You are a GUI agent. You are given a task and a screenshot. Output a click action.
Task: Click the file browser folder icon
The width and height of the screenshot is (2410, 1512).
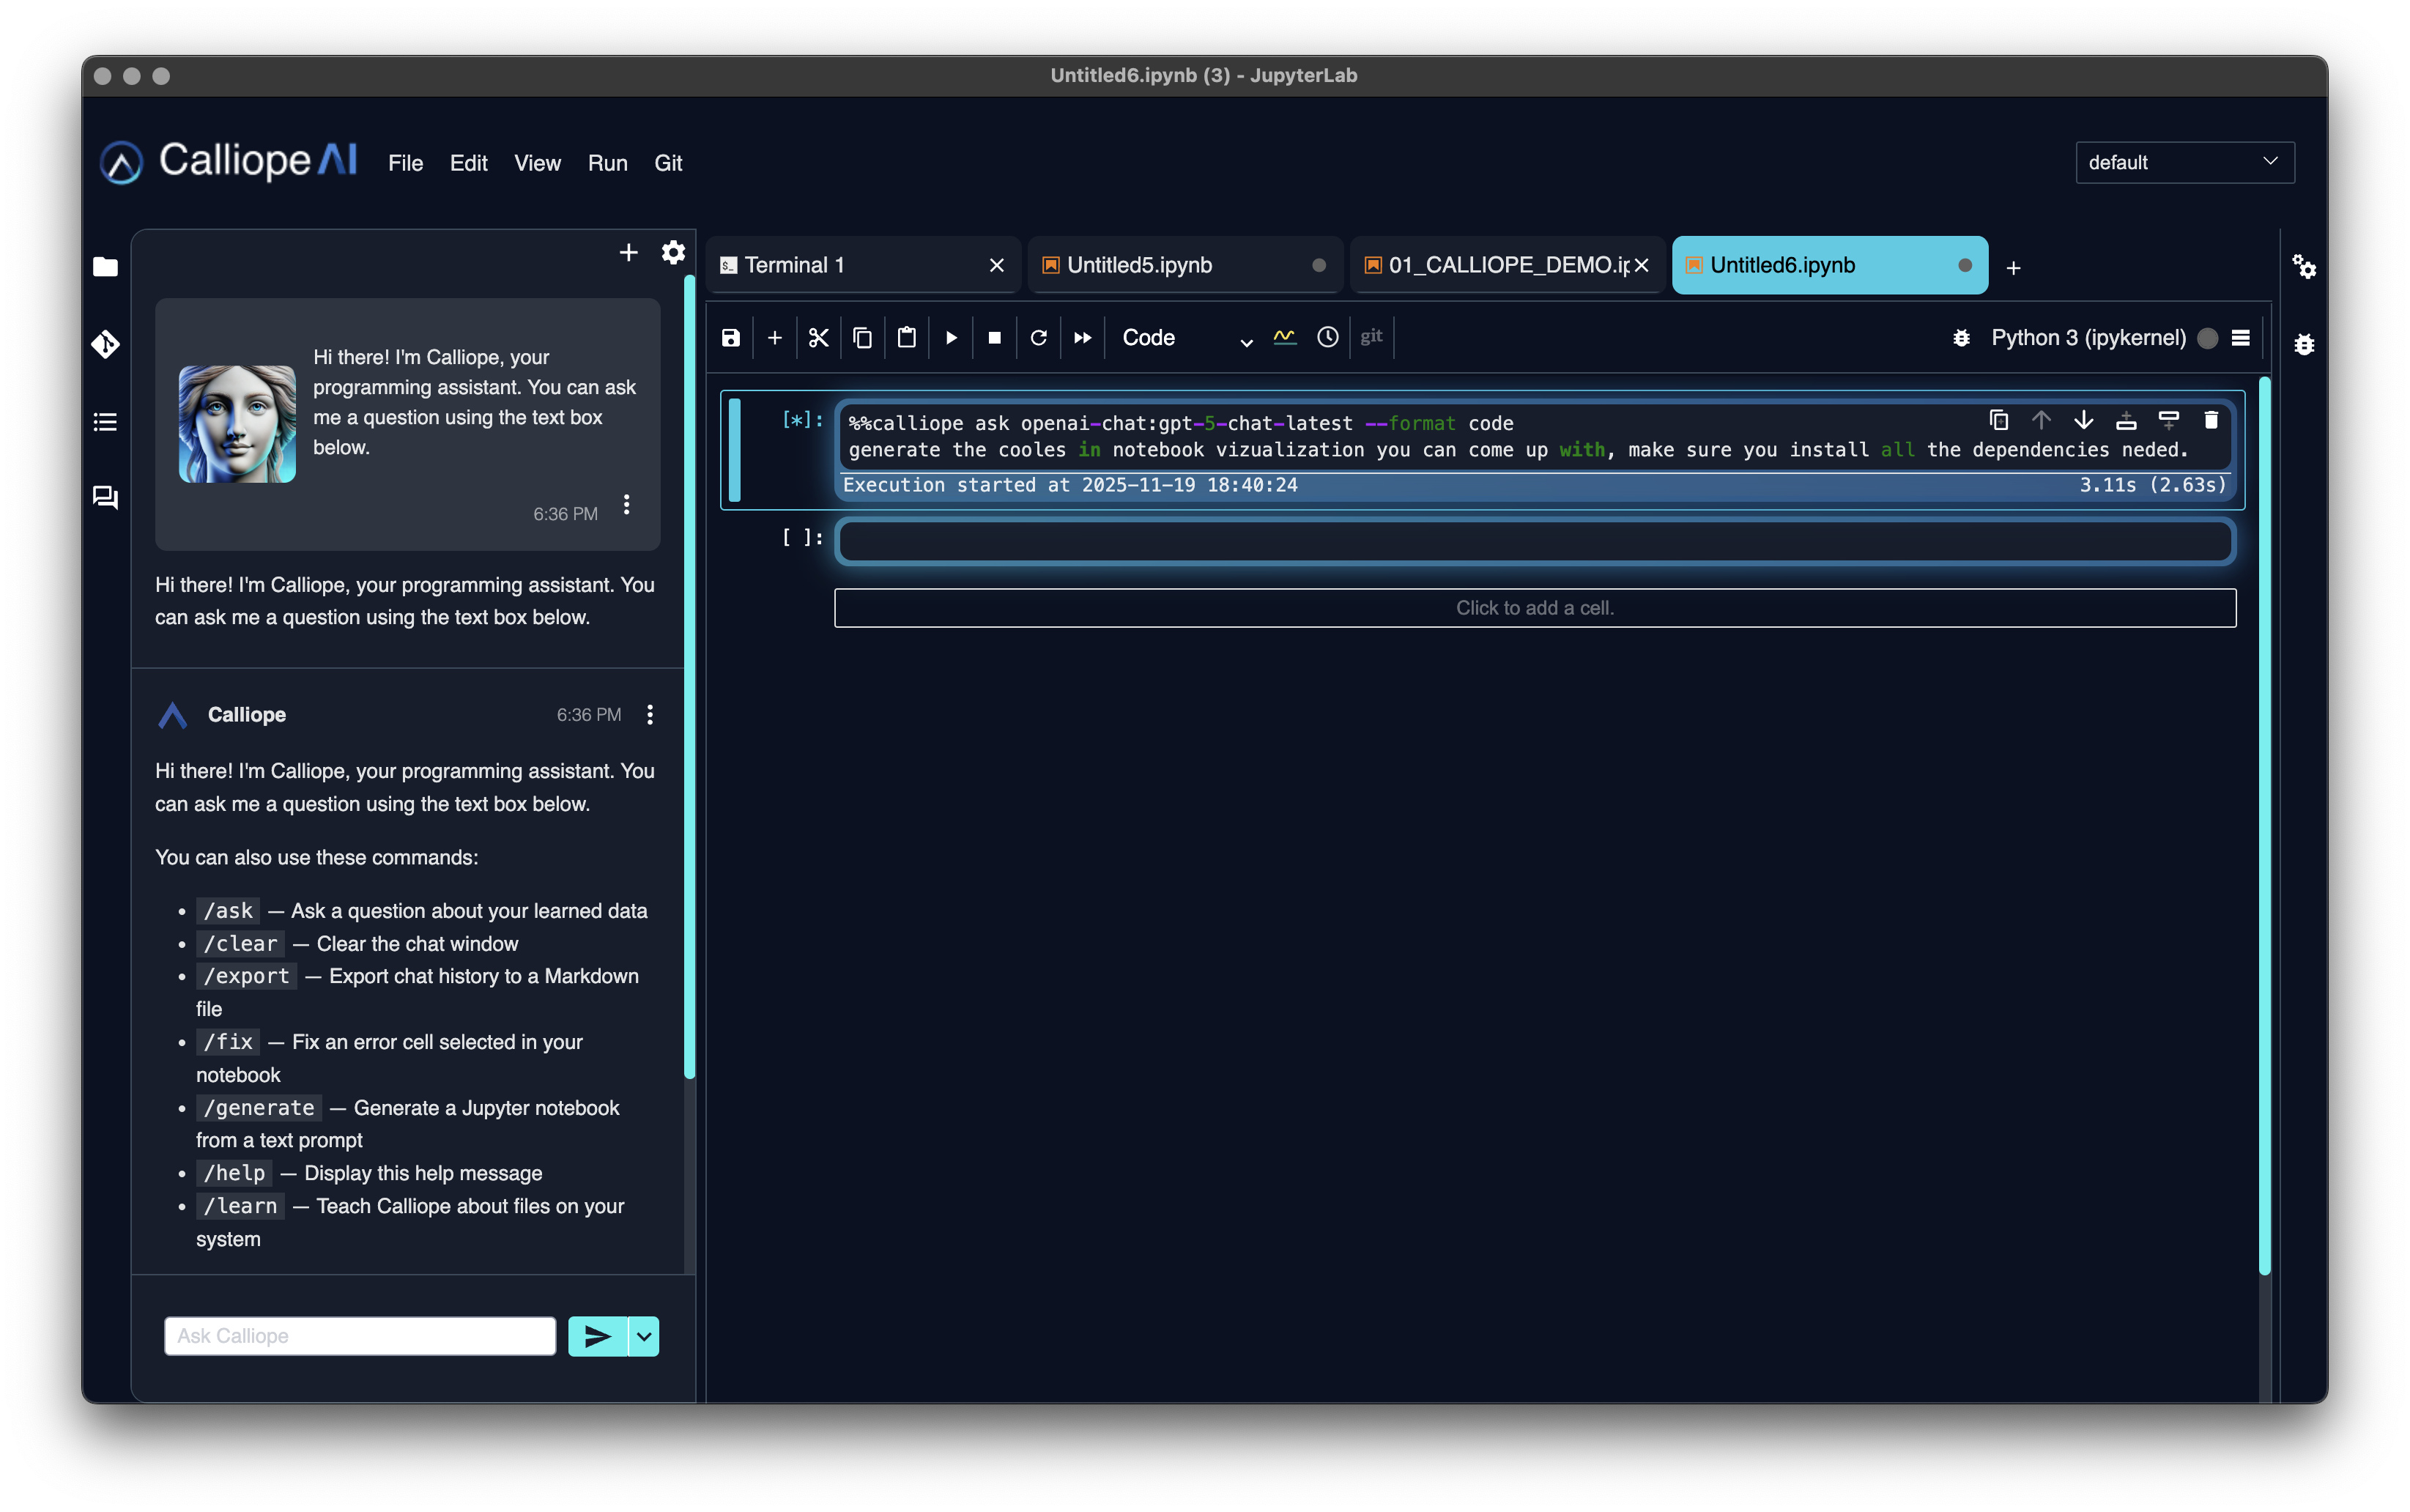pyautogui.click(x=105, y=266)
